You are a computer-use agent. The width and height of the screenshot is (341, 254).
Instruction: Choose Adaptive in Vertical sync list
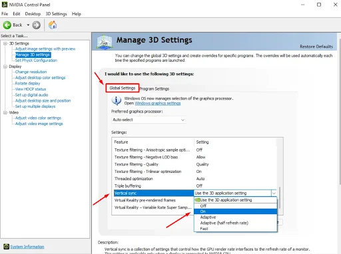[235, 217]
